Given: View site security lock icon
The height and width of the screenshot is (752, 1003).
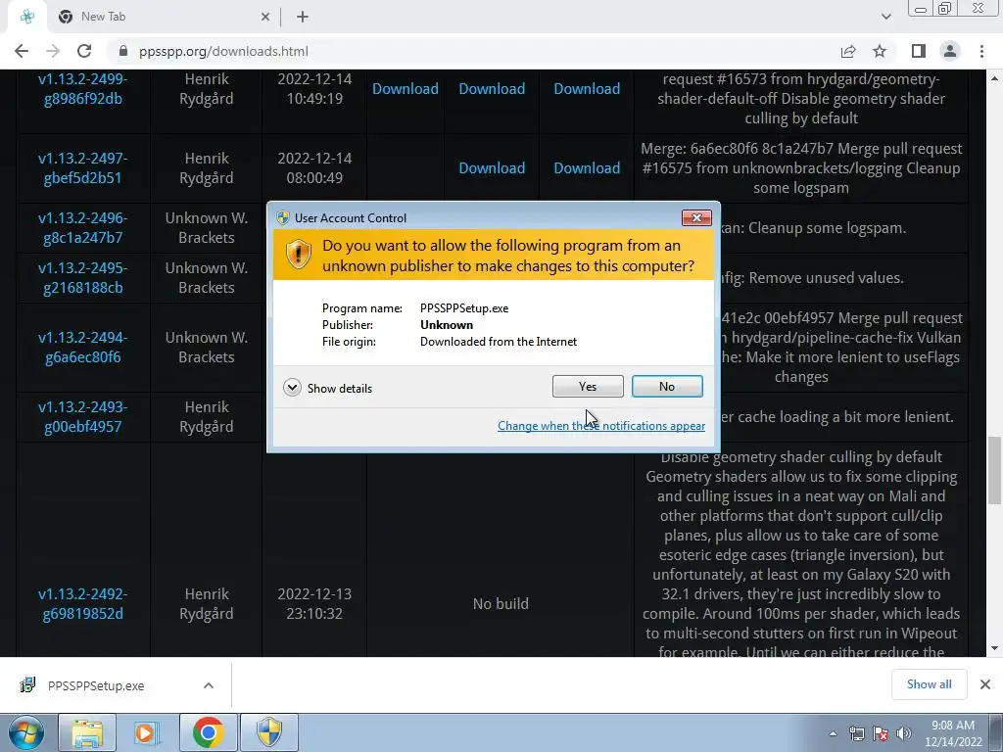Looking at the screenshot, I should (x=123, y=51).
